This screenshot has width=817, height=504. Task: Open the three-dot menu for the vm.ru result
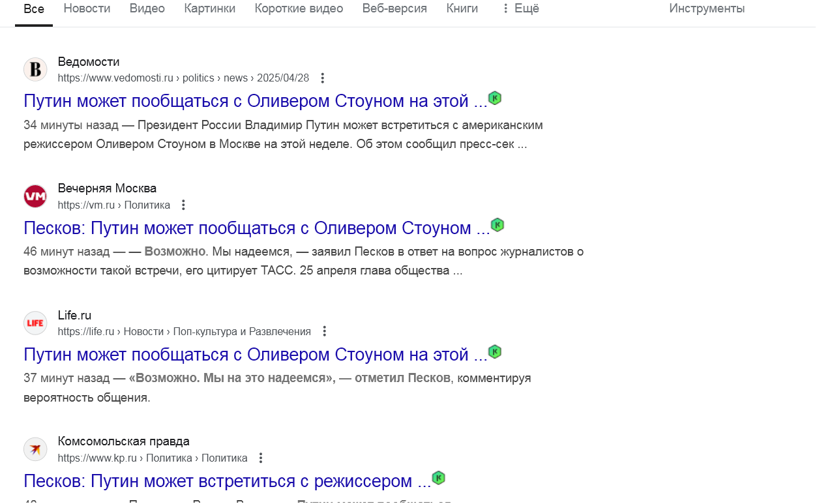coord(183,205)
